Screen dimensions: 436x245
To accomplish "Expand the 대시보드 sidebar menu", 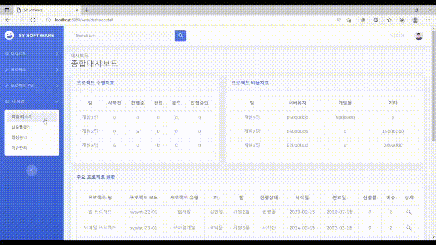I will pos(32,54).
